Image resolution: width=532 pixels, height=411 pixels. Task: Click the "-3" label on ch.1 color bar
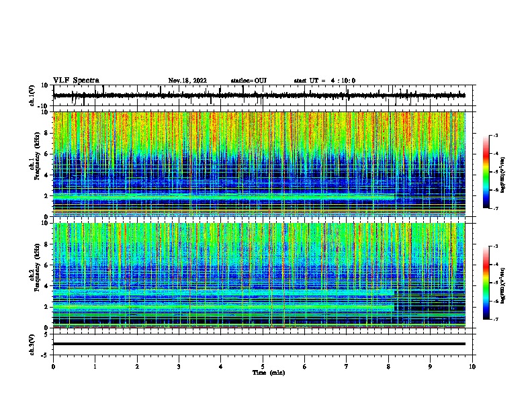(495, 136)
